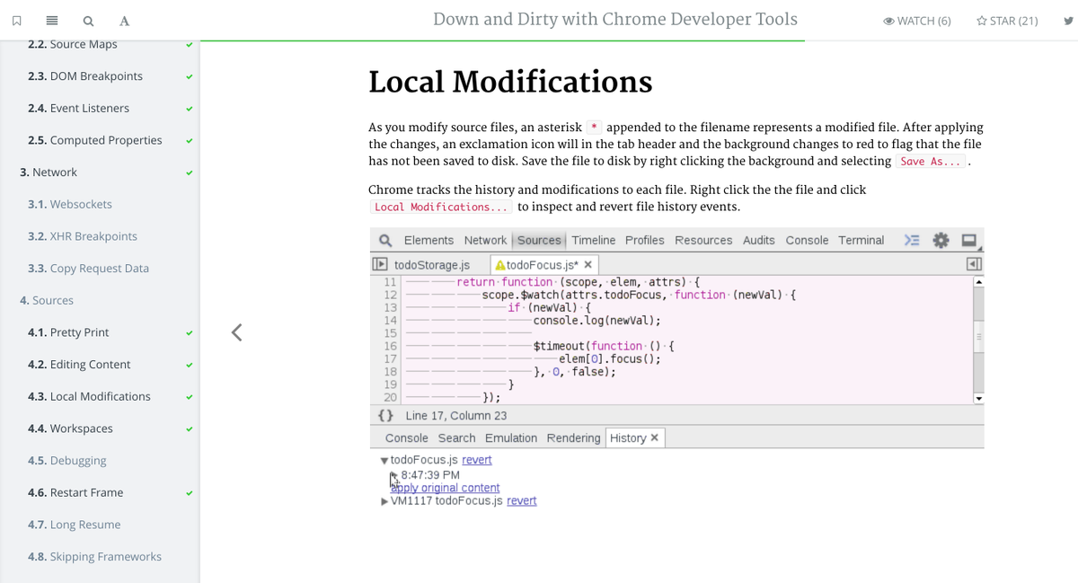Click the checkmark beside 2.3 DOM Breakpoints
1078x583 pixels.
(190, 76)
